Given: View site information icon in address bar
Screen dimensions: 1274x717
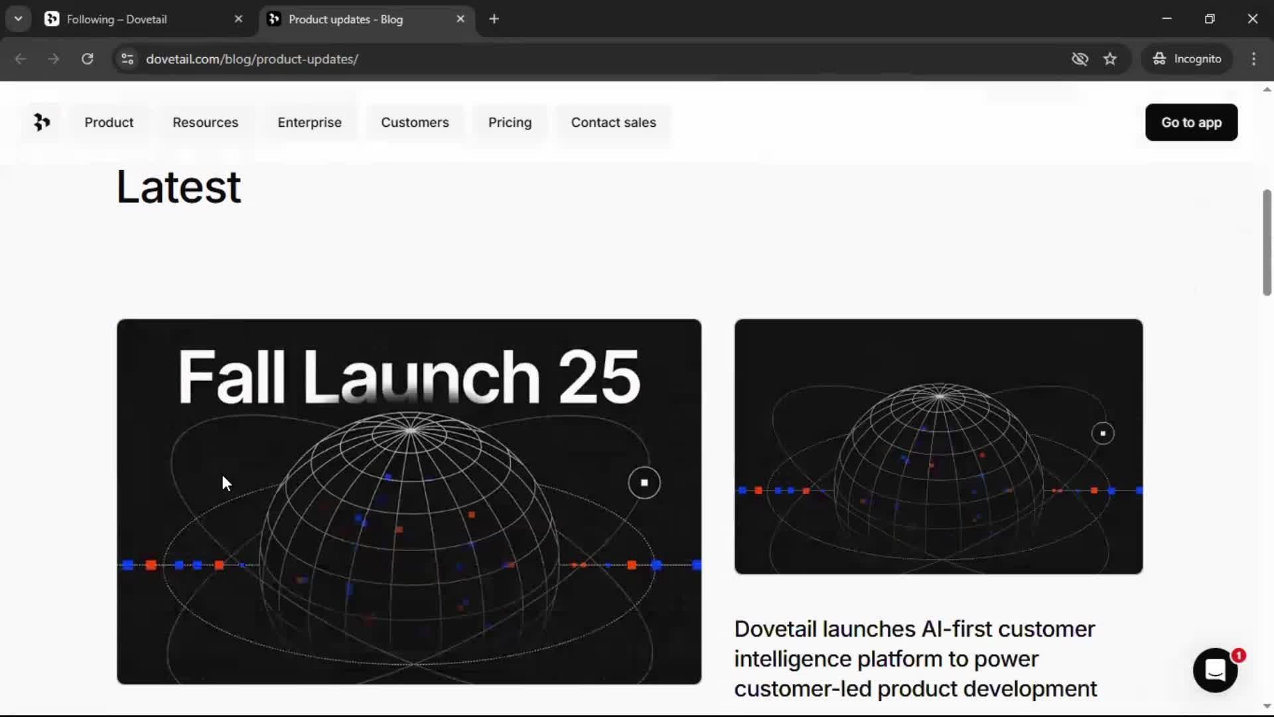Looking at the screenshot, I should click(127, 59).
